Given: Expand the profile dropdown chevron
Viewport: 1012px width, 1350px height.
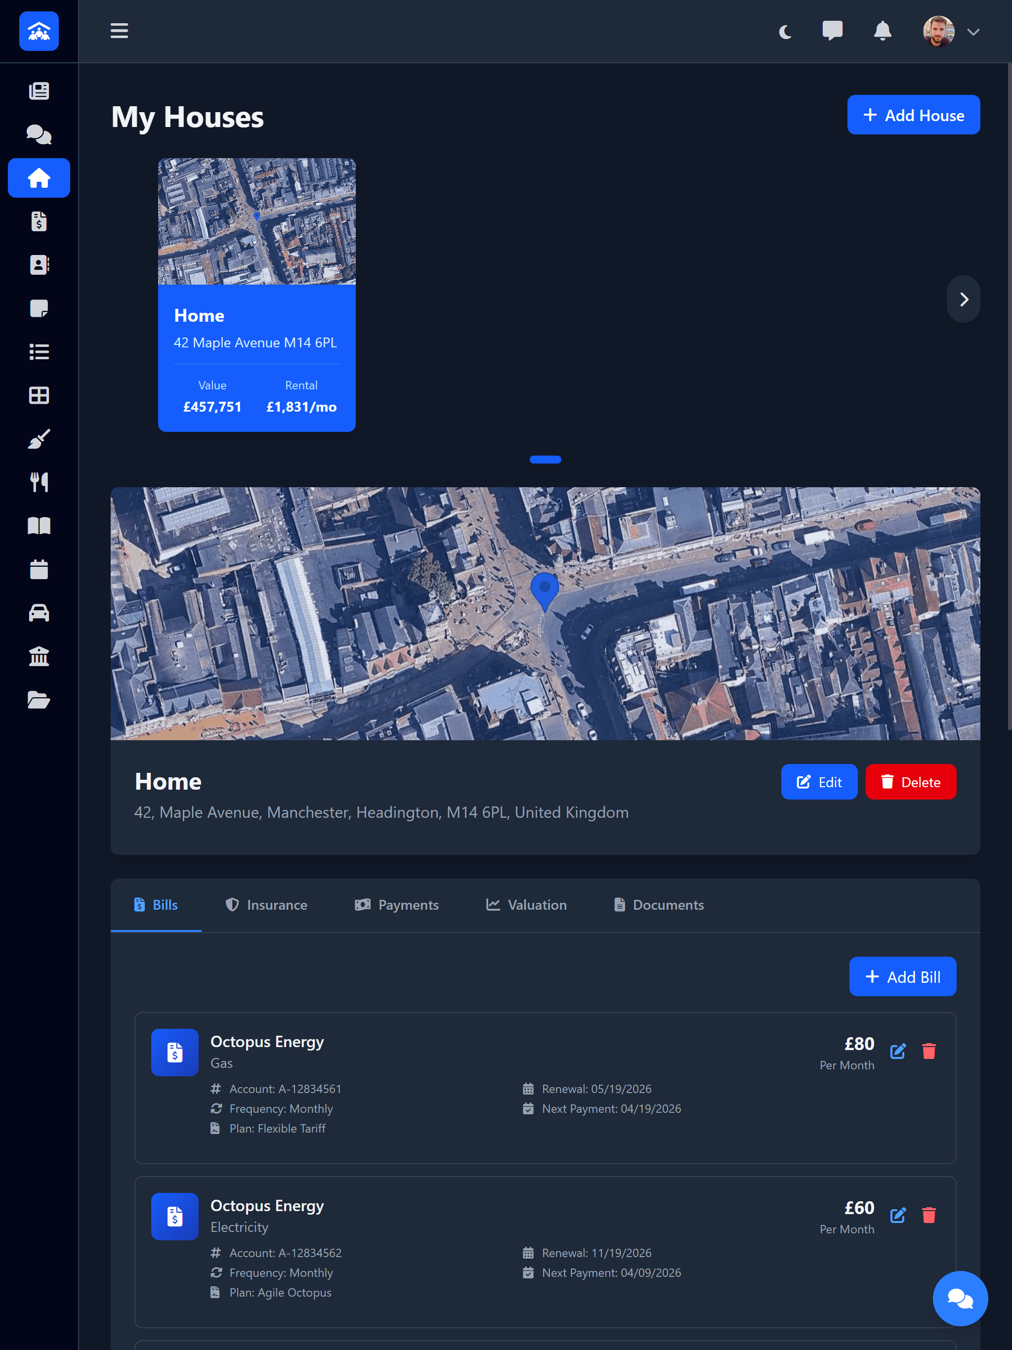Looking at the screenshot, I should 974,31.
